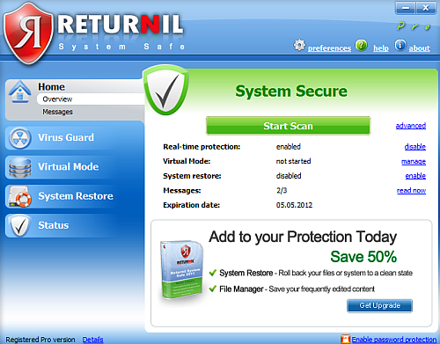The width and height of the screenshot is (440, 344).
Task: Click the Messages count 2/3
Action: point(282,190)
